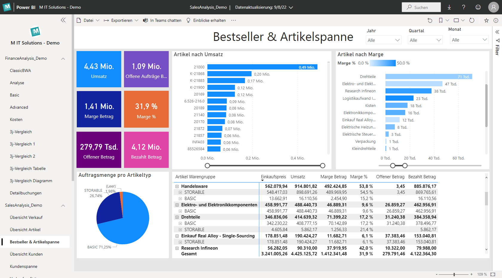Click the view layout rectangle icon
This screenshot has height=278, width=502.
[x=456, y=20]
